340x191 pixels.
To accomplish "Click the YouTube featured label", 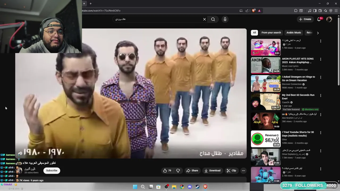I will coord(291,109).
